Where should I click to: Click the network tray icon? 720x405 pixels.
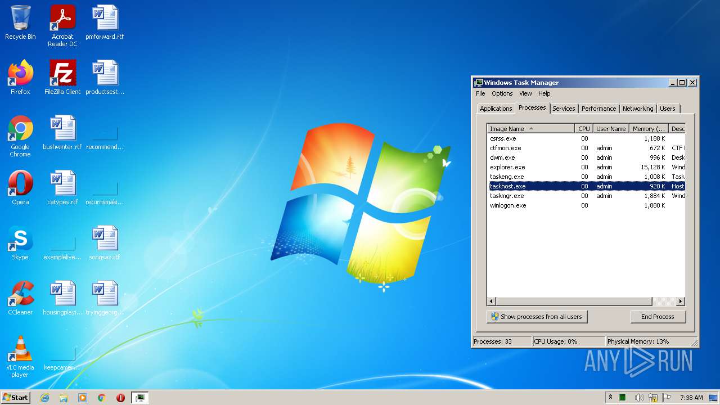coord(653,398)
